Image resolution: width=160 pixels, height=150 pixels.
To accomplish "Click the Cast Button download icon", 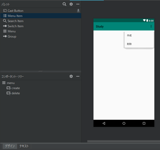I will 78,11.
